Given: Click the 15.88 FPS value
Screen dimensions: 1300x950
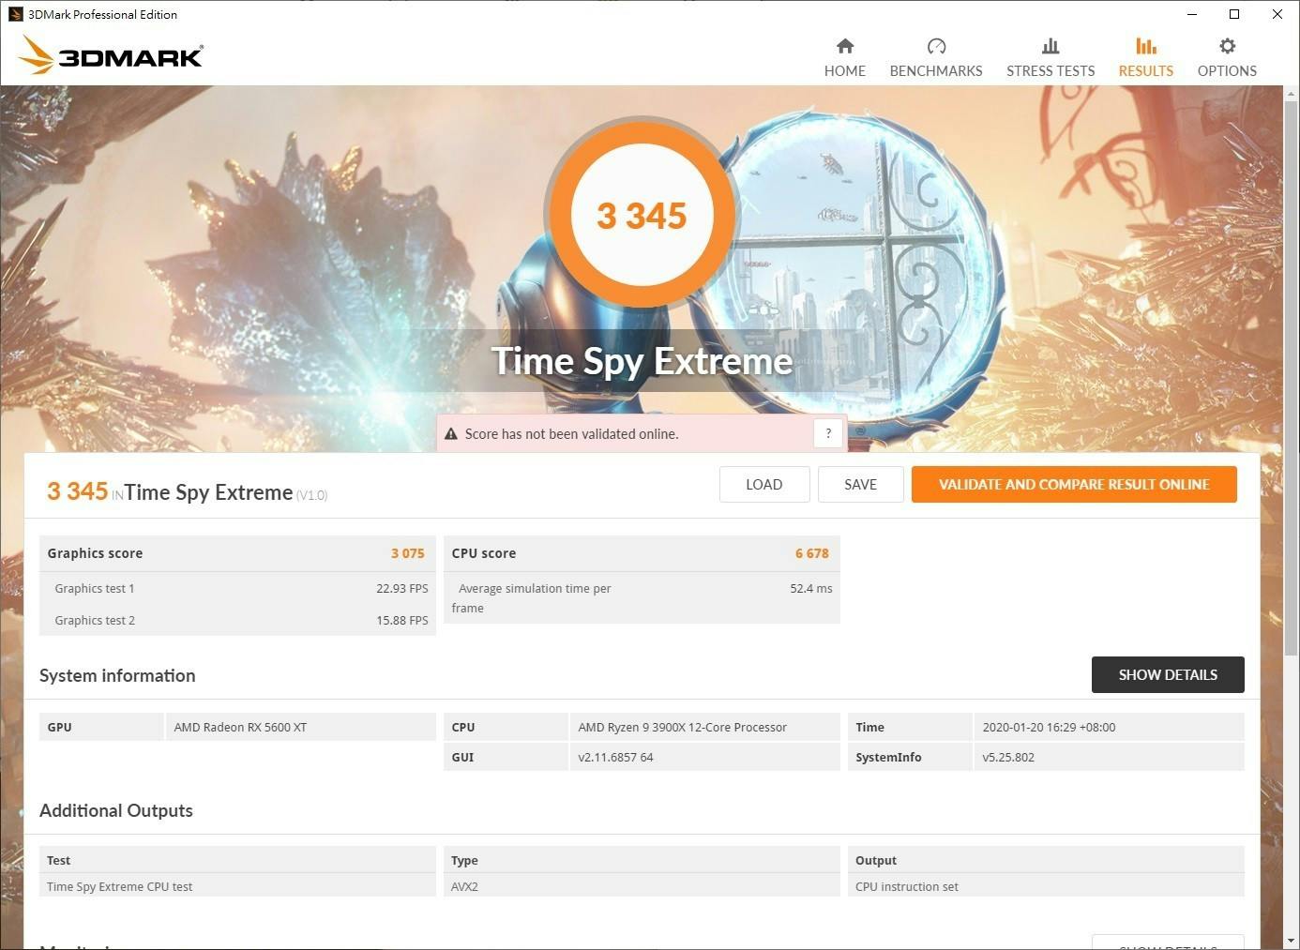Looking at the screenshot, I should click(x=402, y=621).
